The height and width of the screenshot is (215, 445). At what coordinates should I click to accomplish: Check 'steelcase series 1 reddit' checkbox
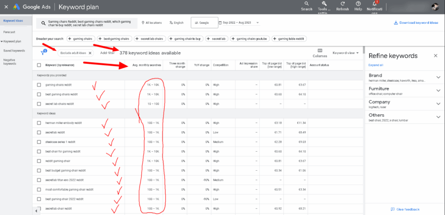coord(39,142)
